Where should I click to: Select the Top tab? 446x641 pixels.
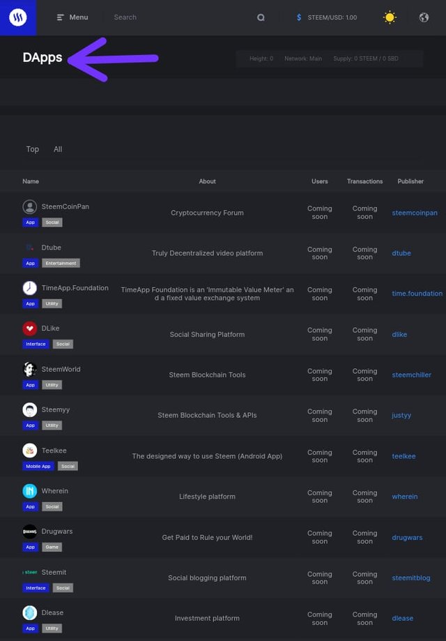[x=33, y=149]
